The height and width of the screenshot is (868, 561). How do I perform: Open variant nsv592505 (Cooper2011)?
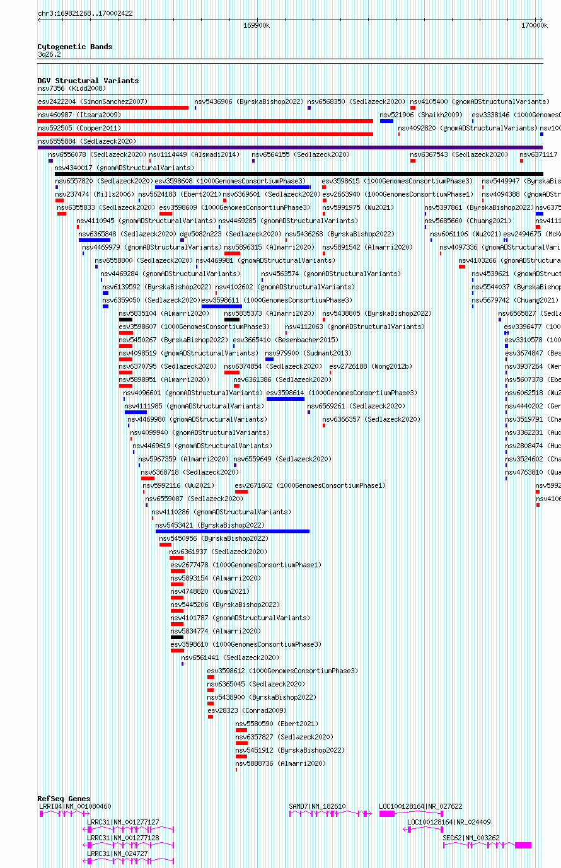(79, 128)
